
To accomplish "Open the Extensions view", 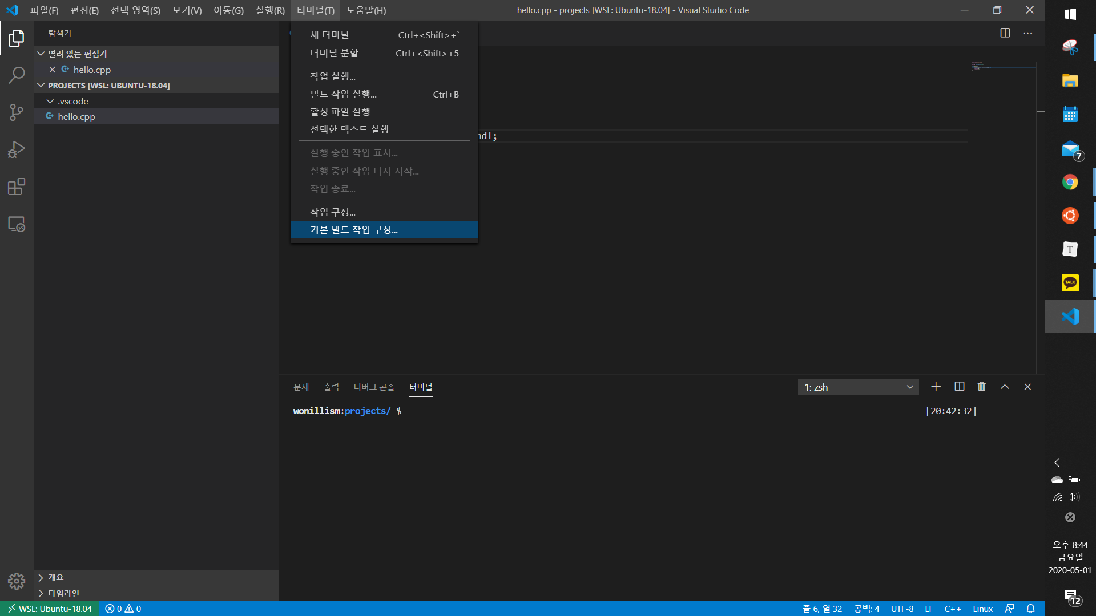I will tap(17, 187).
